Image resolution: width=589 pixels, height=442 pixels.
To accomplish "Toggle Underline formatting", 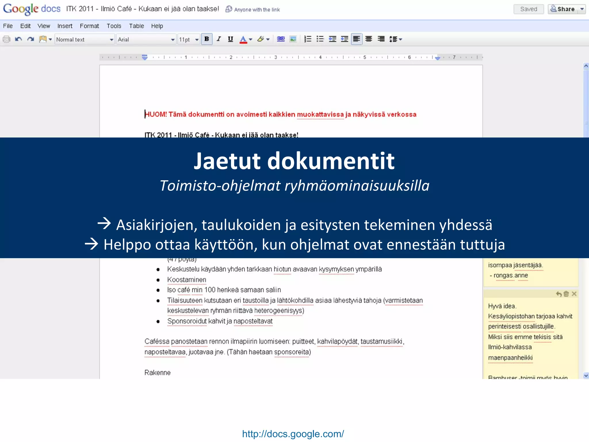I will (x=230, y=39).
